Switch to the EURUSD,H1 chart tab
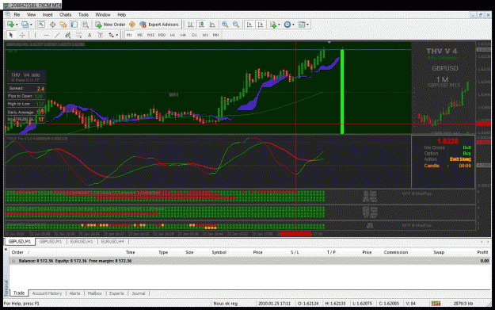 (82, 242)
